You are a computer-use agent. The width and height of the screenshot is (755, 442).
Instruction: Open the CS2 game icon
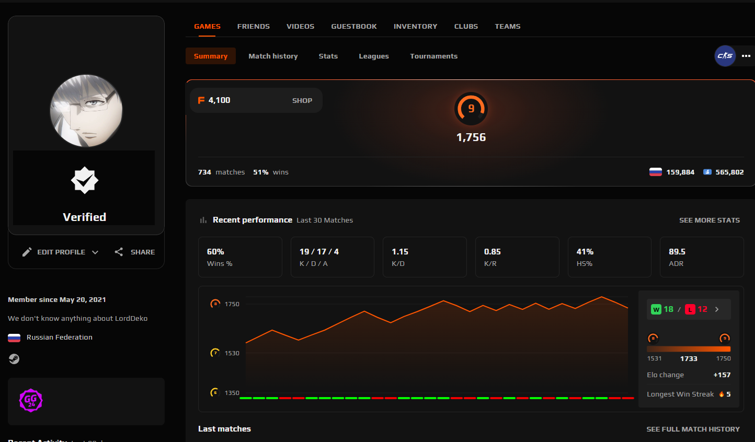(725, 56)
